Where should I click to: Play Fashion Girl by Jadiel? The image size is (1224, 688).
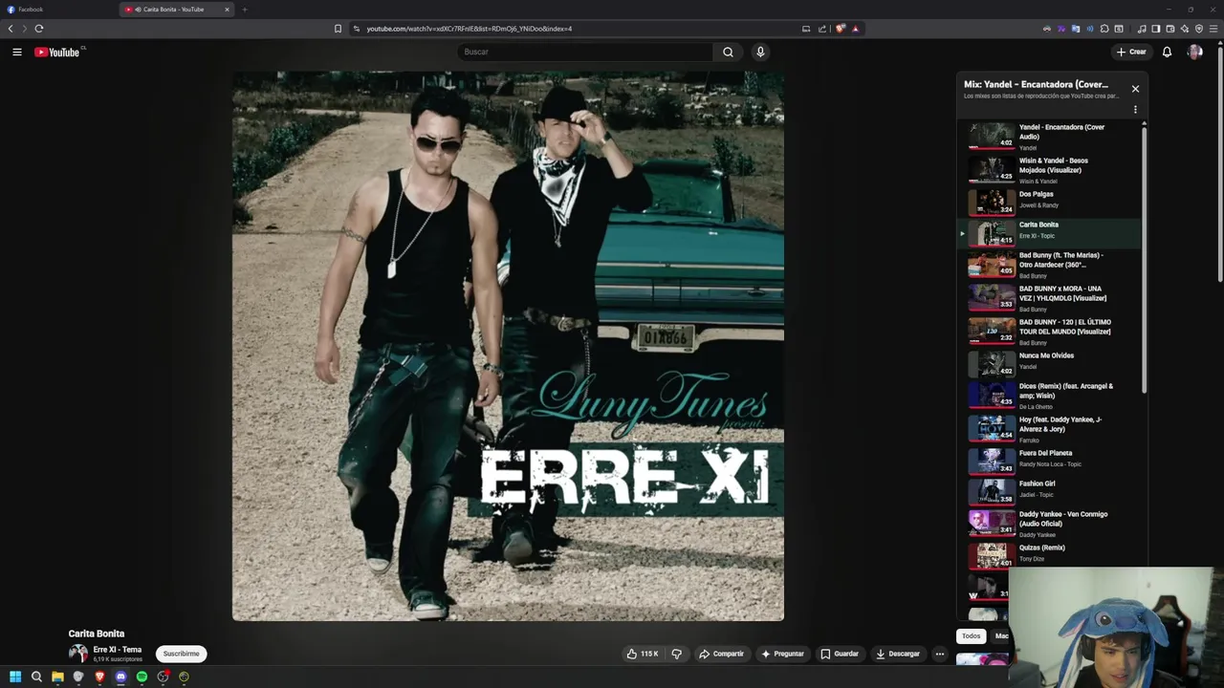1050,492
